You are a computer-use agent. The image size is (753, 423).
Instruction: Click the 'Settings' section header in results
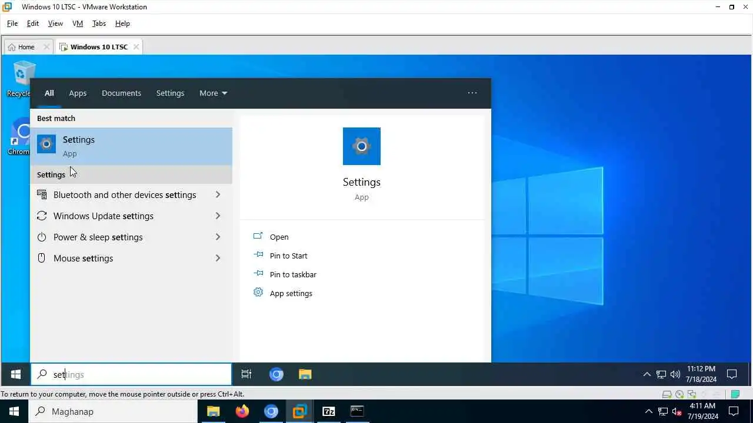click(51, 174)
